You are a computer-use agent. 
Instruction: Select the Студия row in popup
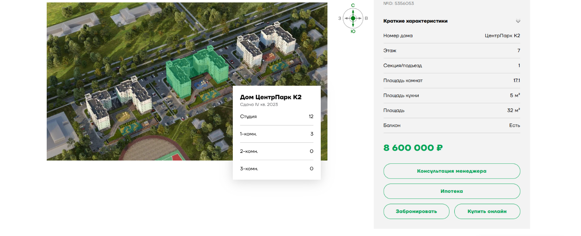[x=276, y=117]
